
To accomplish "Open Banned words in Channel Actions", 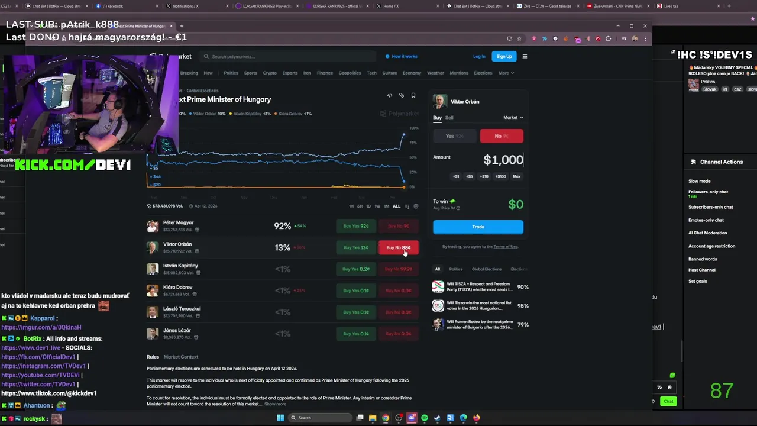I will (x=703, y=259).
